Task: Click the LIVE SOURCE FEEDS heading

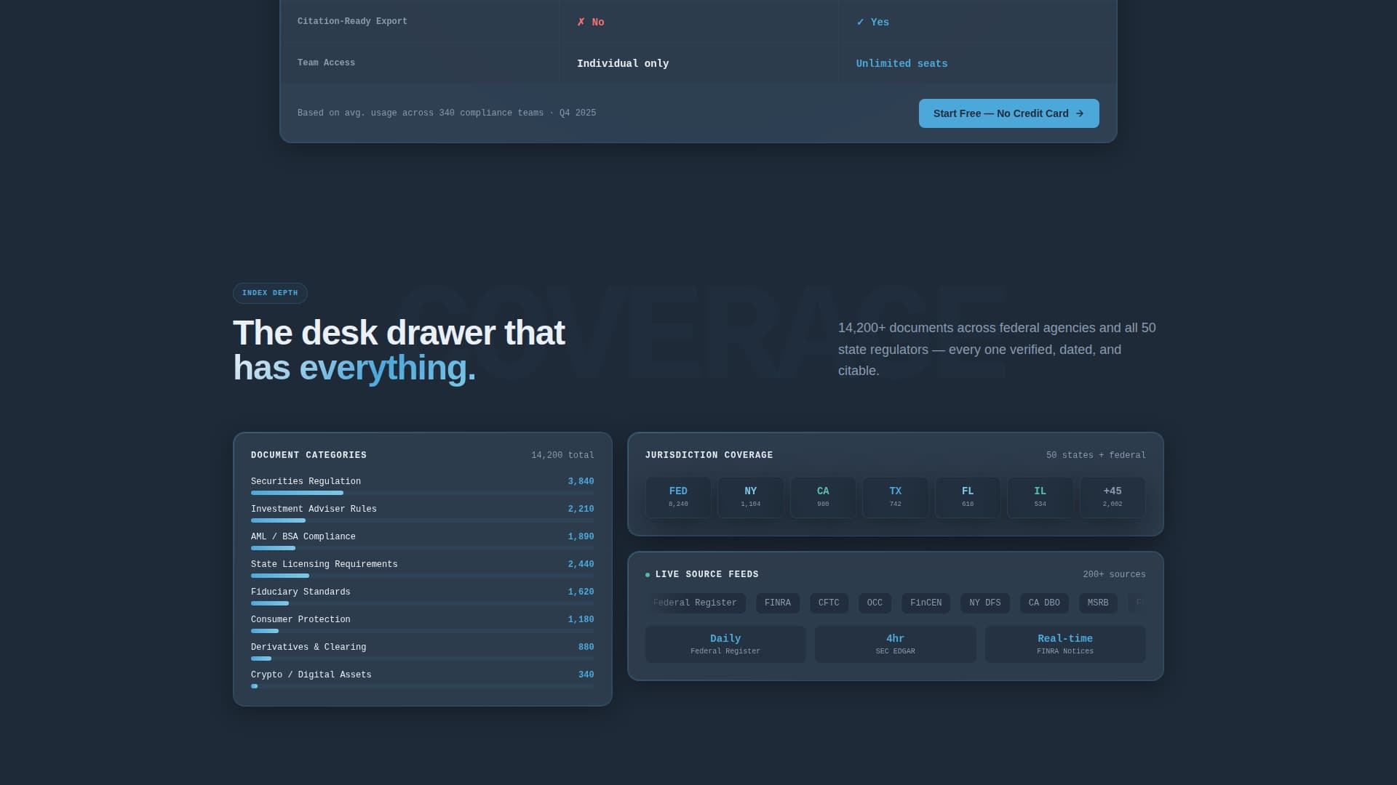Action: pos(707,575)
